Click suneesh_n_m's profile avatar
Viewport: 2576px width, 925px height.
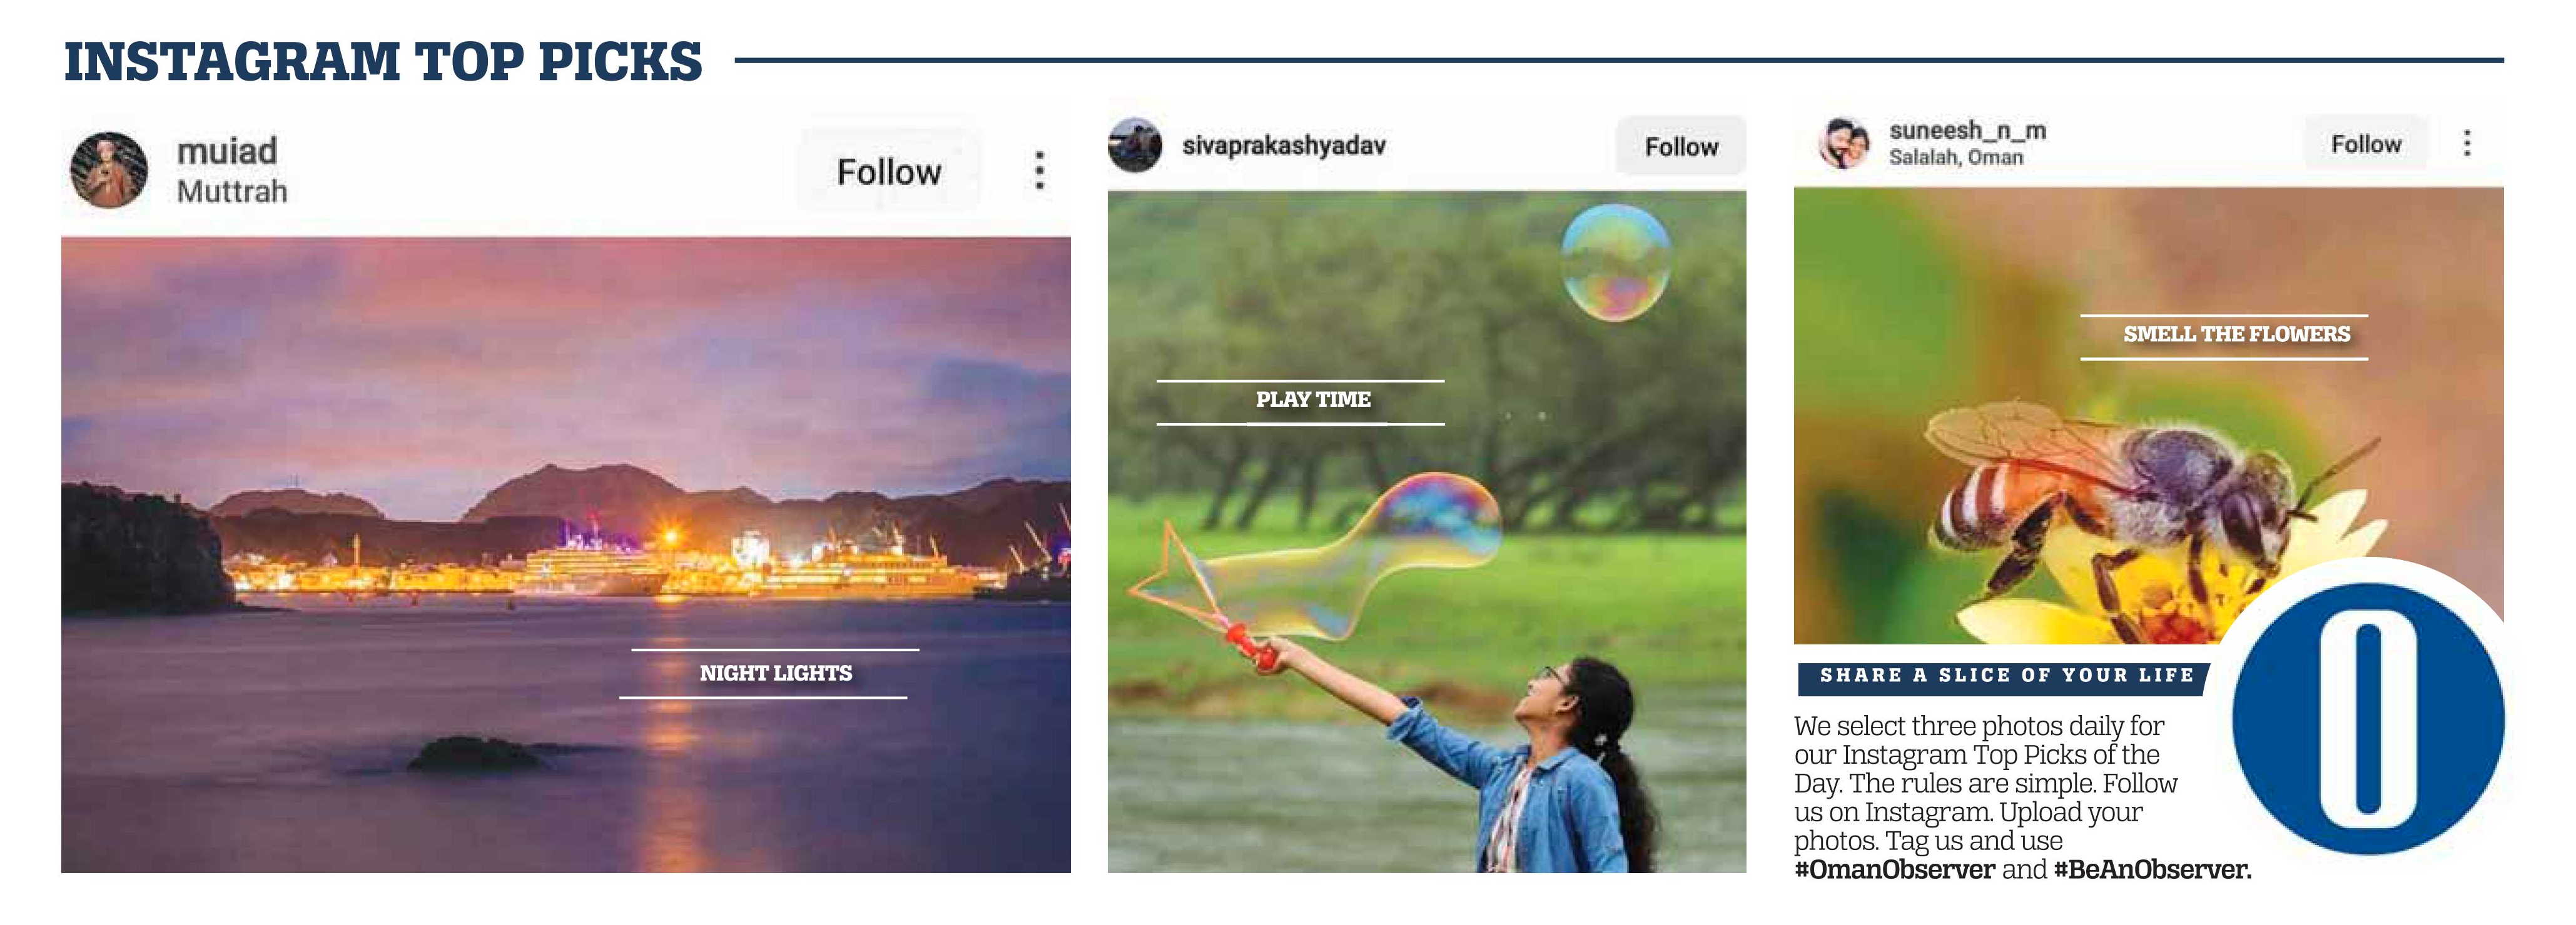(1843, 144)
